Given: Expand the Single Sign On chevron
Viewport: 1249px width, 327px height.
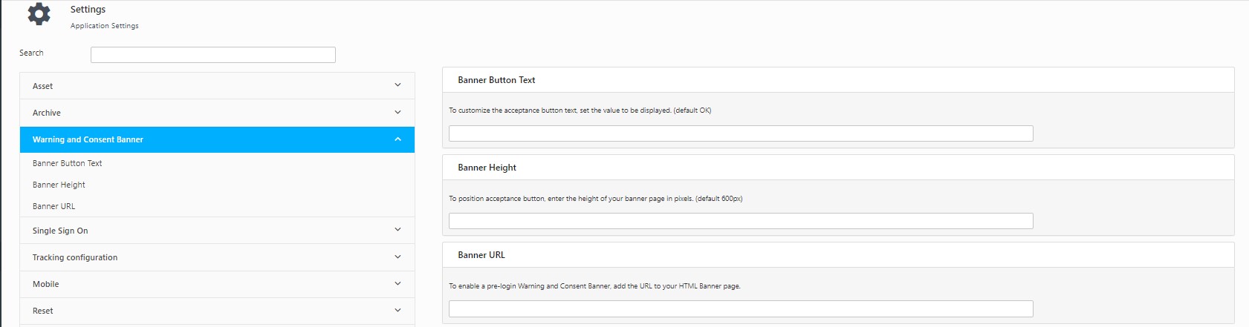Looking at the screenshot, I should (x=398, y=230).
